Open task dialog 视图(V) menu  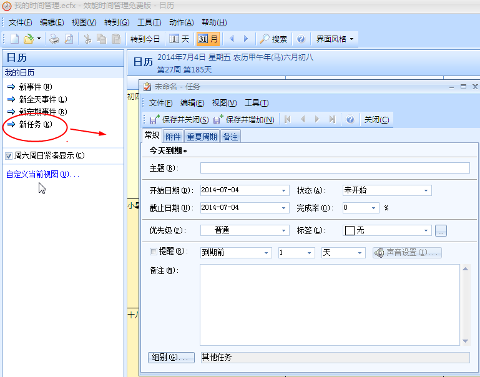(224, 103)
